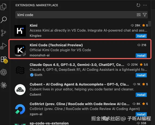Click the extensions list scrollbar thumb
Screen dimensions: 155x125
[150, 24]
